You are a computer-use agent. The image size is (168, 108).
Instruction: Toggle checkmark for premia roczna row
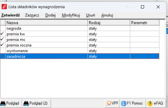coord(3,45)
